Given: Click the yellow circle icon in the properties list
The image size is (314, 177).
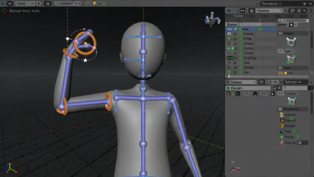Looking at the screenshot, I should (x=281, y=126).
